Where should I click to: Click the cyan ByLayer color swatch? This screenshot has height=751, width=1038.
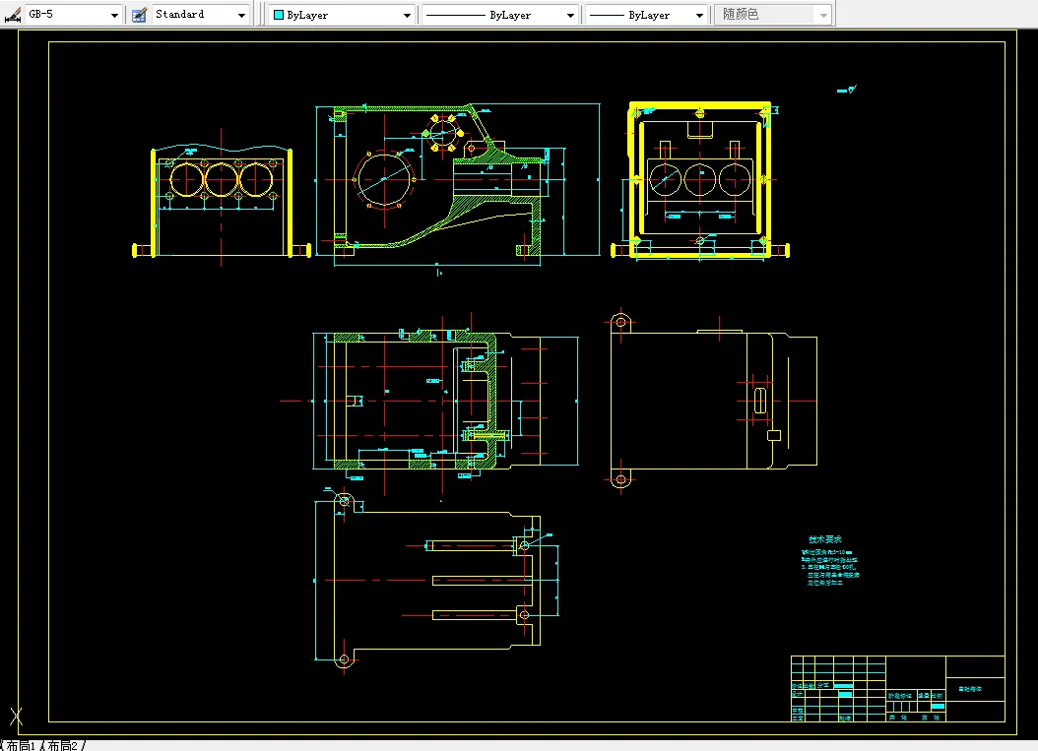(279, 15)
